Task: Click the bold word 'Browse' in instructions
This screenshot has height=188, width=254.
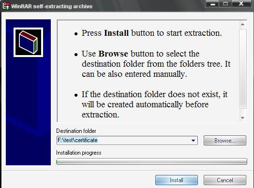Action: tap(113, 54)
